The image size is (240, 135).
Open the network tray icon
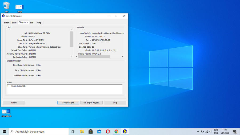[x=206, y=132]
